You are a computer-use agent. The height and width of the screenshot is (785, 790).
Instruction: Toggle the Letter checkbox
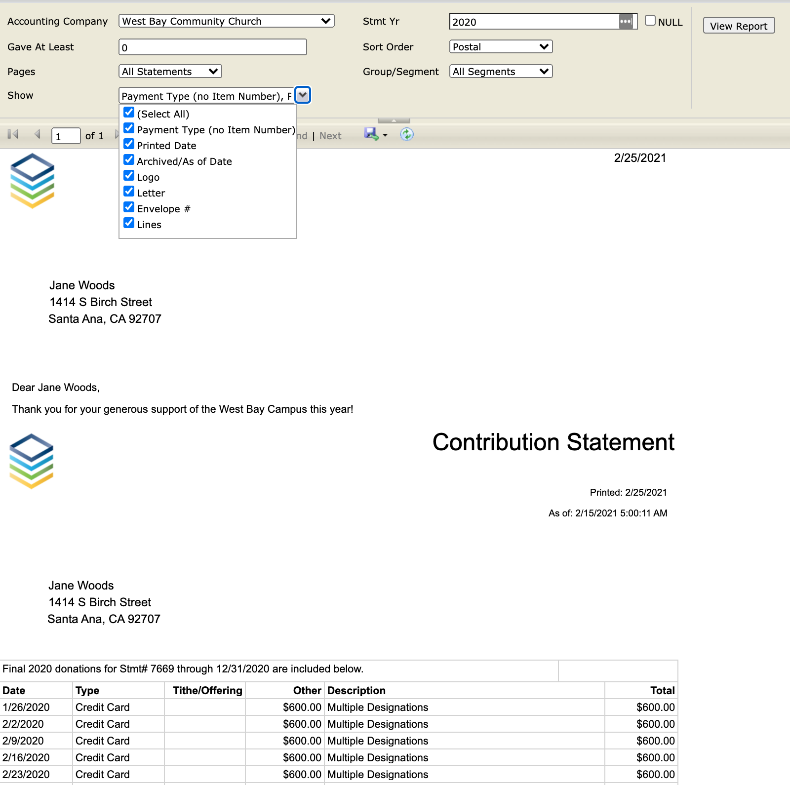[129, 192]
